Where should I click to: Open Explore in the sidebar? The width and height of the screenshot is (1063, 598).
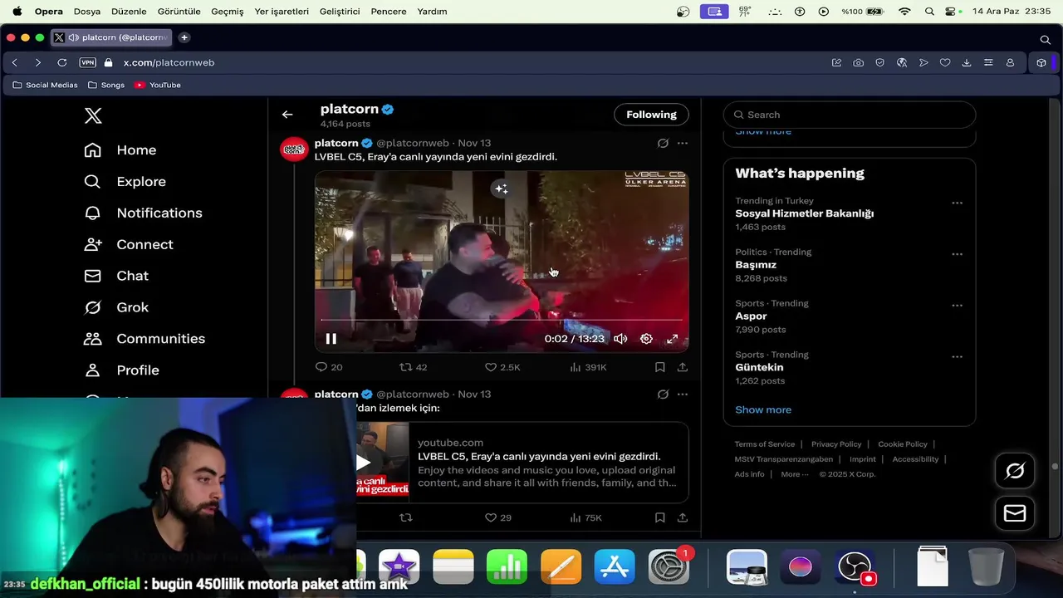125,182
